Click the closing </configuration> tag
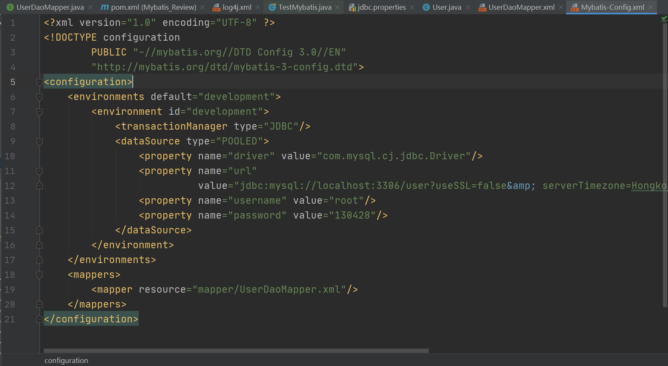This screenshot has width=668, height=366. tap(91, 319)
